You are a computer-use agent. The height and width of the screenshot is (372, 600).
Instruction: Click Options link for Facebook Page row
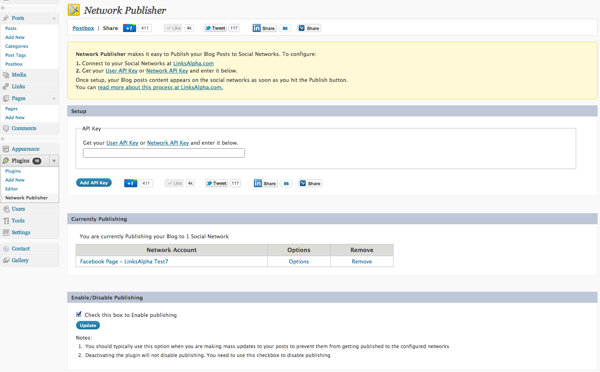pyautogui.click(x=299, y=261)
